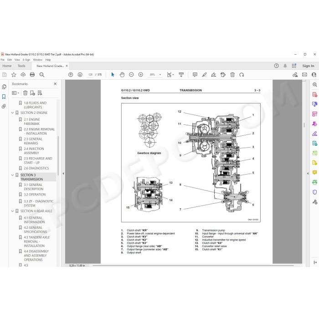Add new bookmark icon

click(32, 93)
